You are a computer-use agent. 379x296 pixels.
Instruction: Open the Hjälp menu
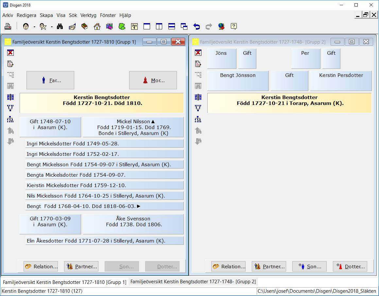click(125, 15)
